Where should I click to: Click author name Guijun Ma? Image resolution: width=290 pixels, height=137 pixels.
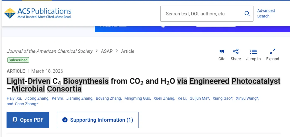pyautogui.click(x=199, y=98)
